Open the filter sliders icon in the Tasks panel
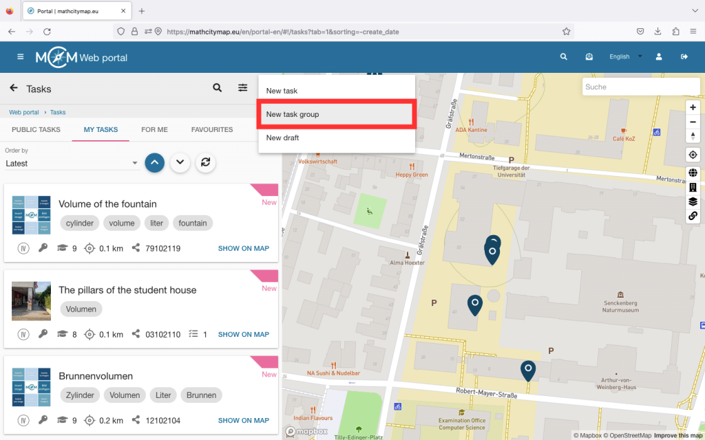Screen dimensions: 705x440 point(243,88)
